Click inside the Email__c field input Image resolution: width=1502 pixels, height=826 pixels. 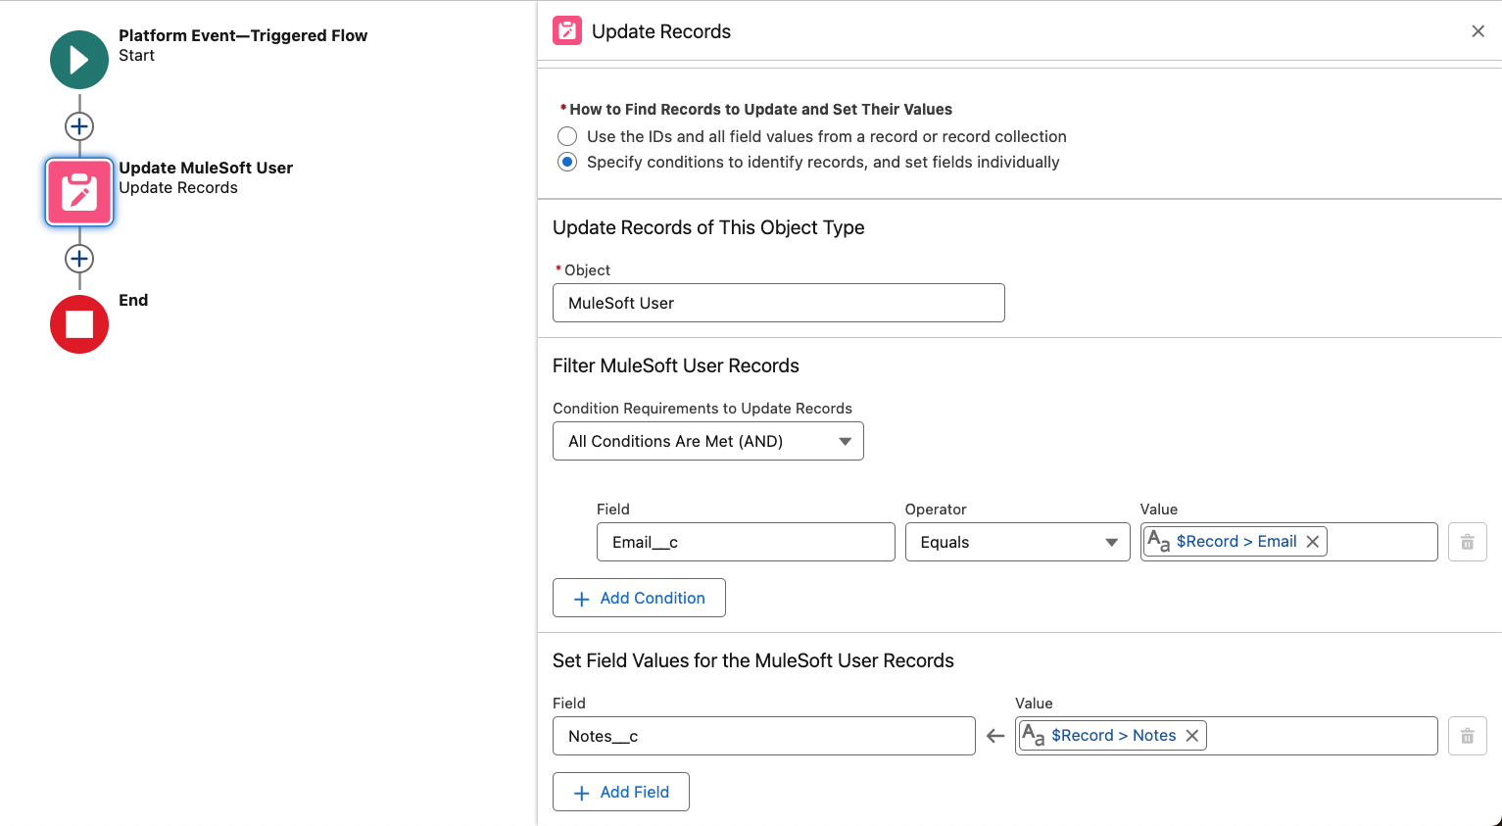tap(745, 541)
